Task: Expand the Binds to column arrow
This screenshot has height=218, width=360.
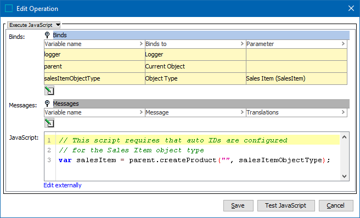Action: [242, 44]
